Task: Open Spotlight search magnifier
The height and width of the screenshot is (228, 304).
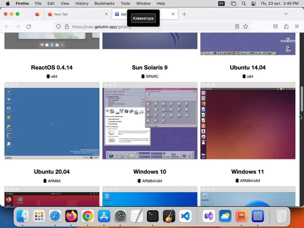Action: tap(244, 3)
